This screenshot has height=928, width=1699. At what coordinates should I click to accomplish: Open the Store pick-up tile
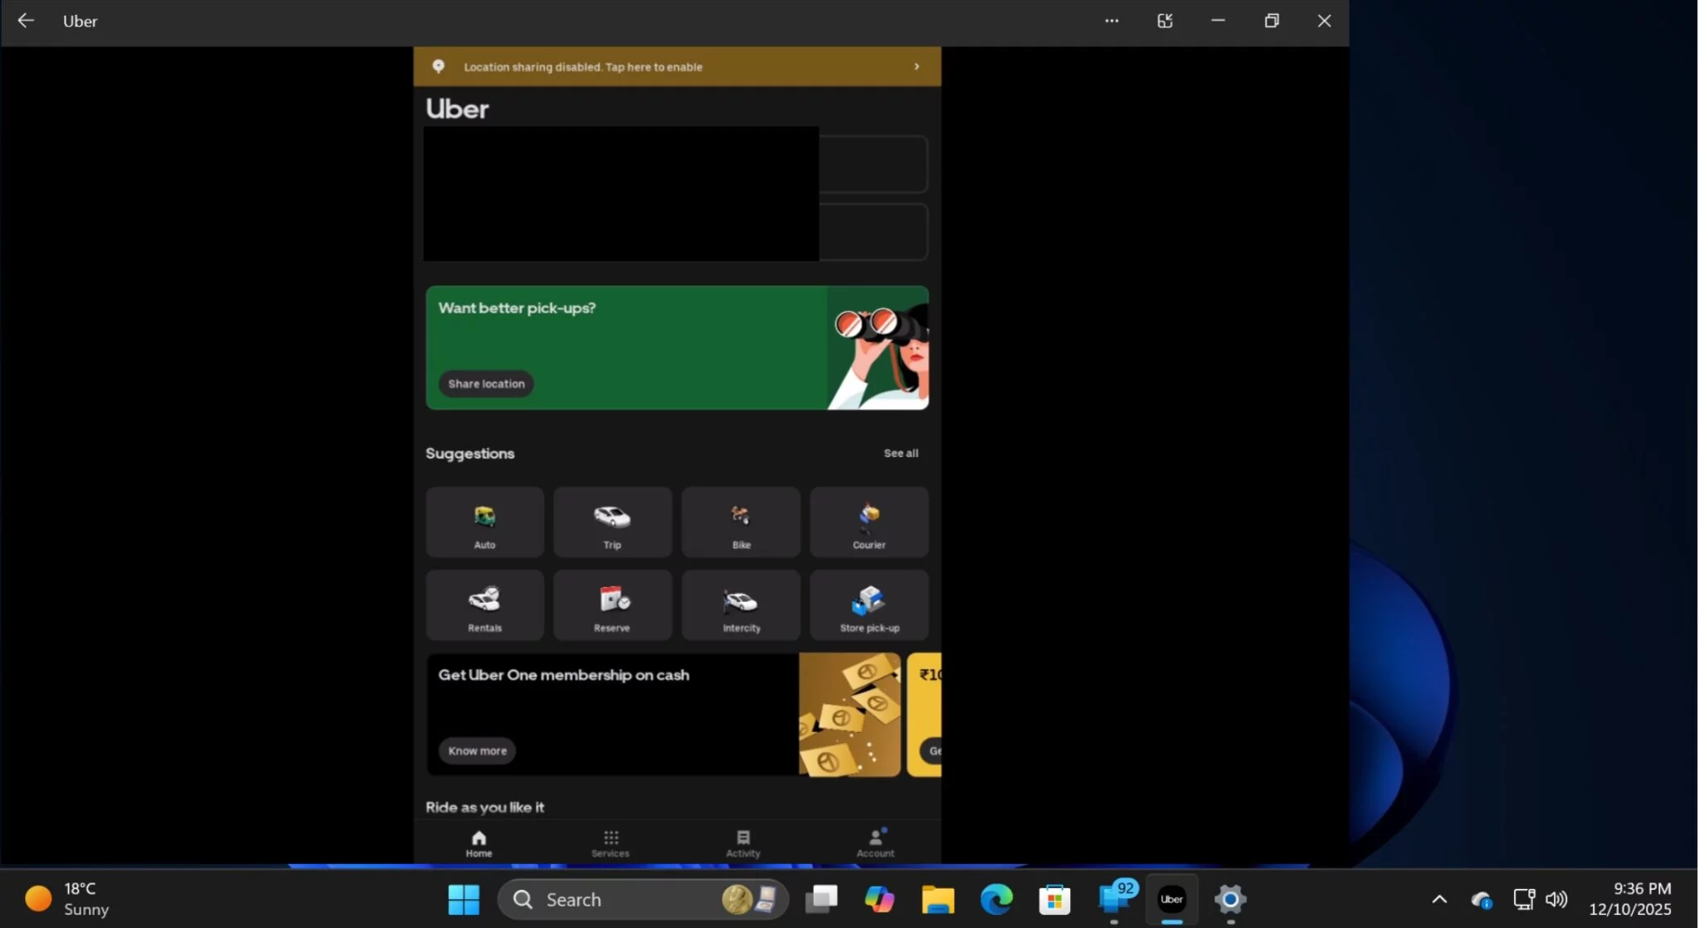coord(869,605)
